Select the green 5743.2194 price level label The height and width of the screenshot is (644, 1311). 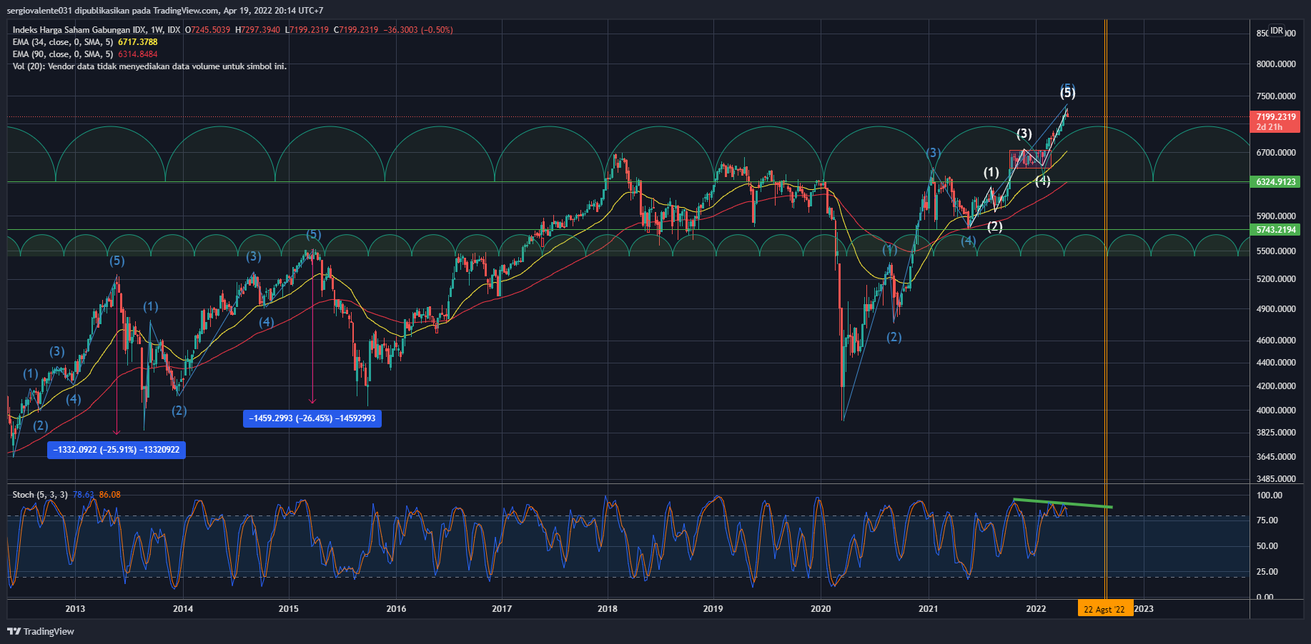[1276, 230]
